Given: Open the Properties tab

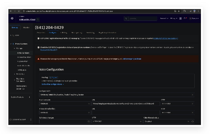Looking at the screenshot, I should (41, 33).
